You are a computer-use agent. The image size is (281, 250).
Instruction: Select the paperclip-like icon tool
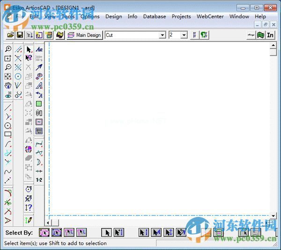[x=39, y=113]
